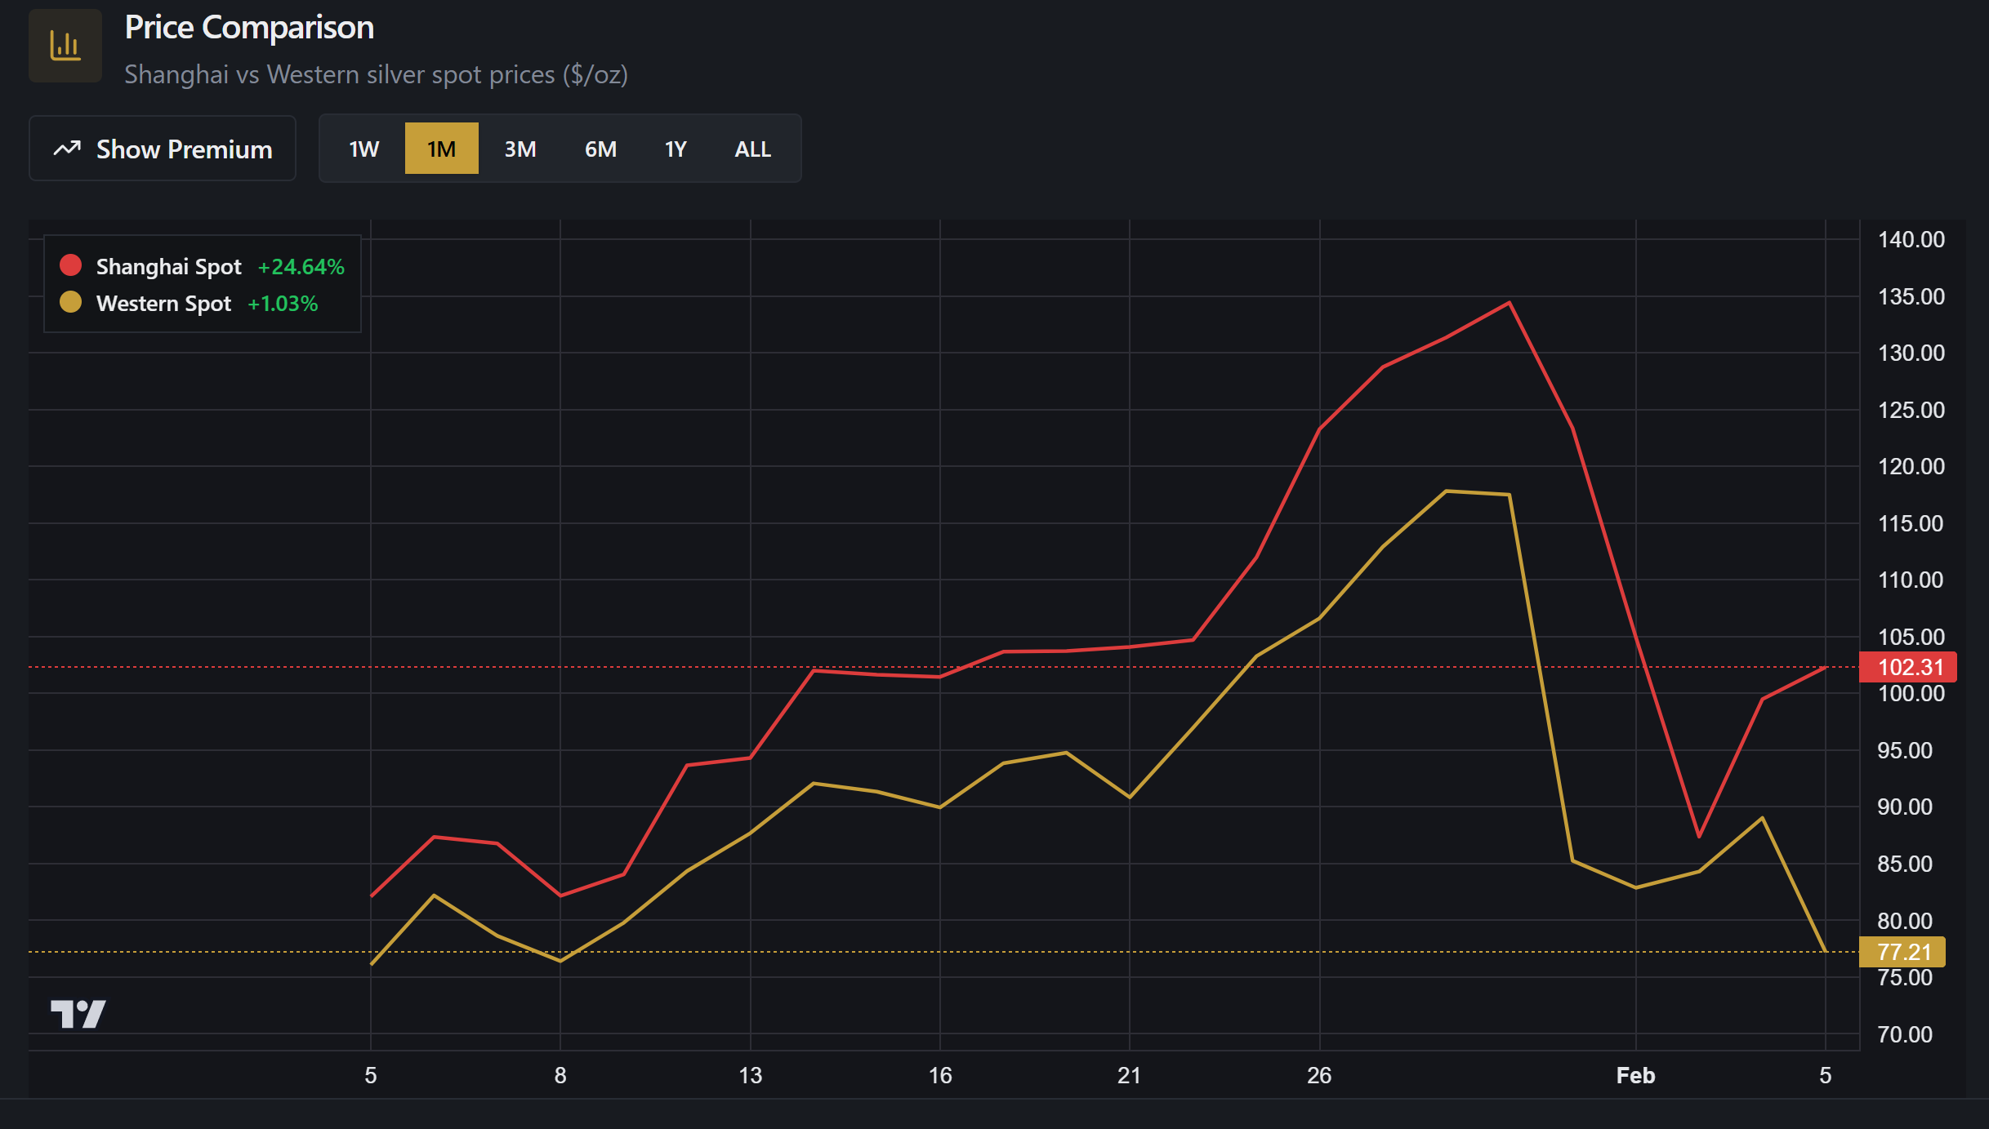
Task: Click the Feb marker on time axis
Action: coord(1635,1075)
